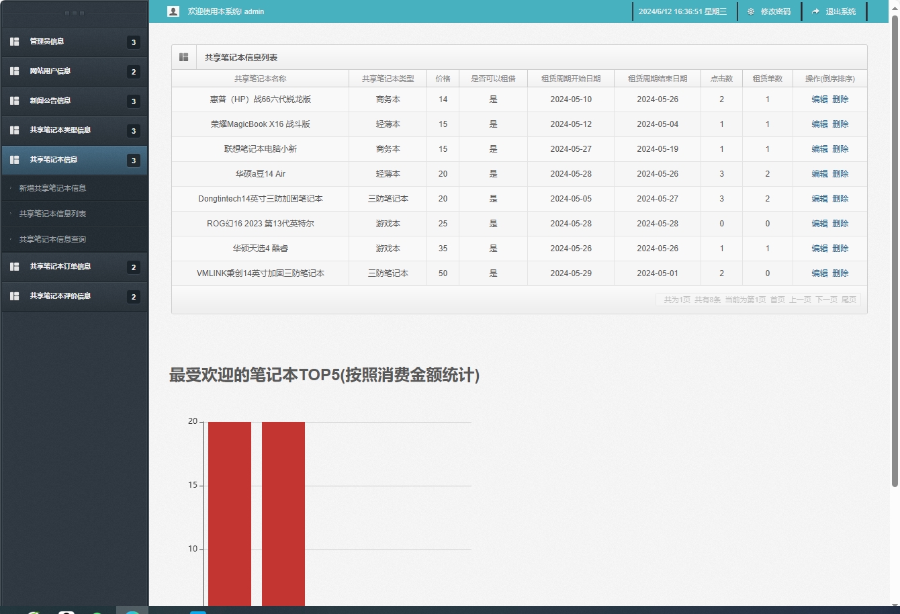
Task: Sort by the 操作(倒序排序) column header
Action: [x=831, y=78]
